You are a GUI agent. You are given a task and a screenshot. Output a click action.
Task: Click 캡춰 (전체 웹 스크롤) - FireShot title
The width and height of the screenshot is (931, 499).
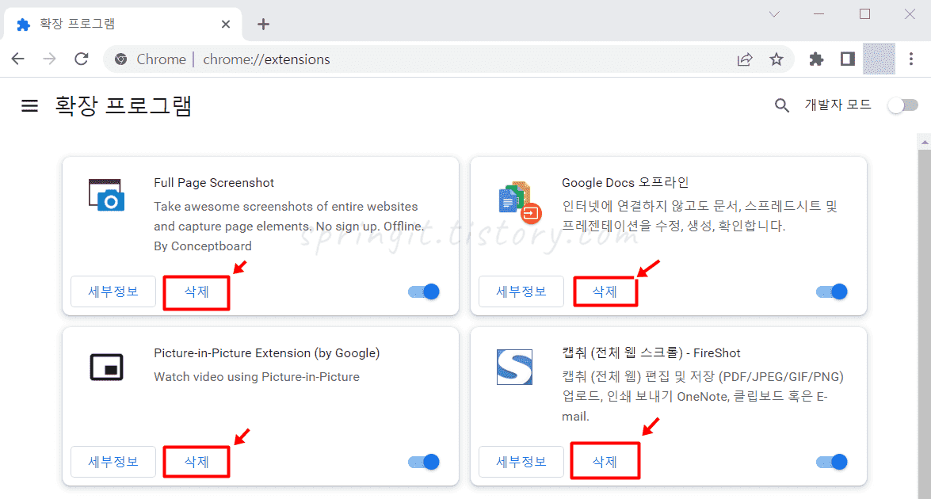pos(651,353)
